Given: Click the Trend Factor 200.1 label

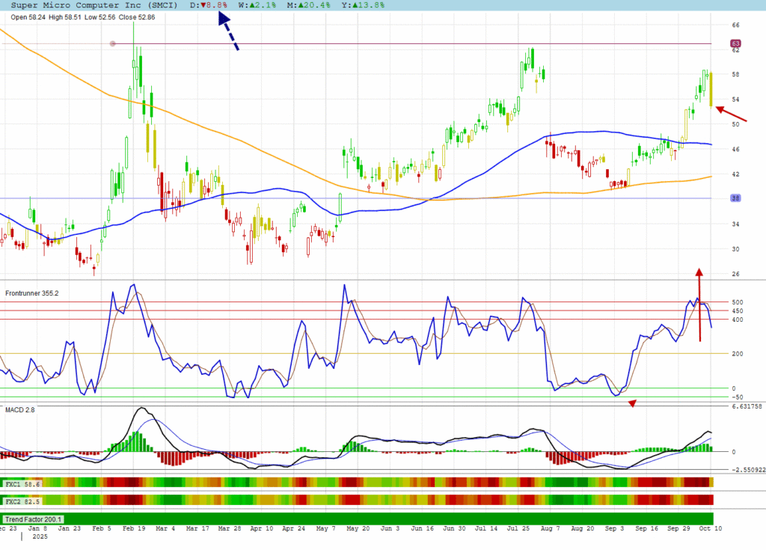Looking at the screenshot, I should click(34, 519).
